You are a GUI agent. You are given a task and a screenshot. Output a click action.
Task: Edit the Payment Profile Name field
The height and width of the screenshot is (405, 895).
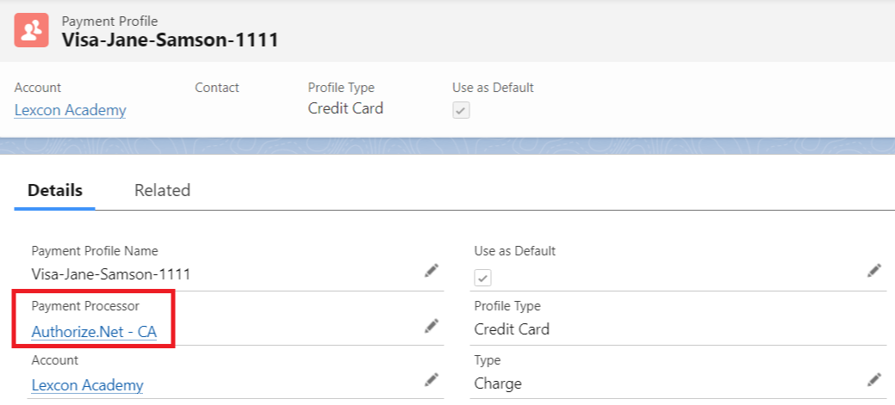pyautogui.click(x=432, y=271)
